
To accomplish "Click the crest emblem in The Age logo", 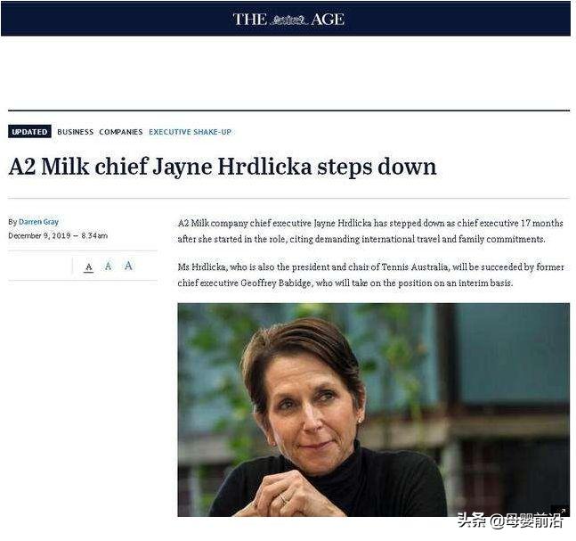I will tap(288, 19).
